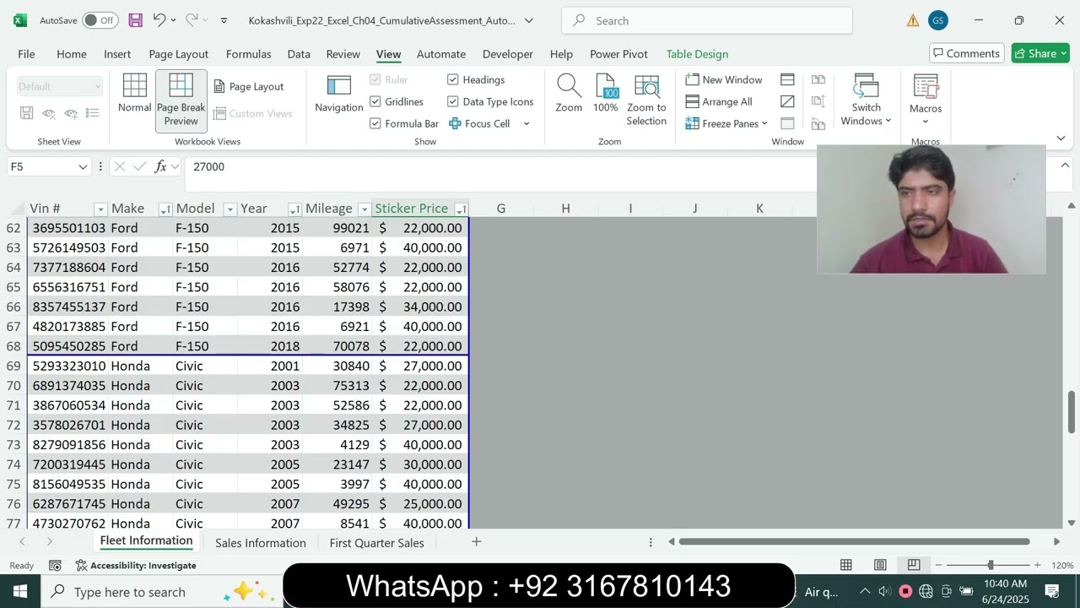Switch to Page Layout view
The image size is (1080, 608).
(x=249, y=86)
